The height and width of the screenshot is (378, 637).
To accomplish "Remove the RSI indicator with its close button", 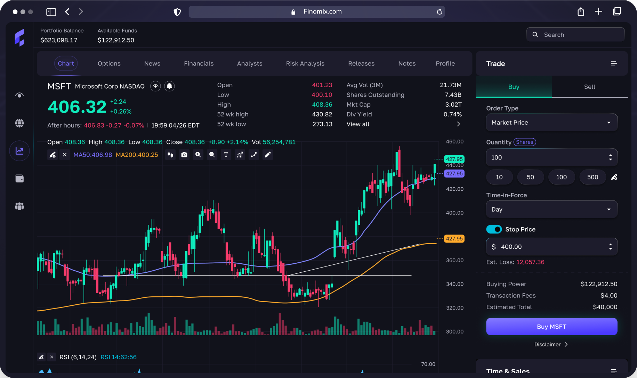I will click(x=51, y=357).
